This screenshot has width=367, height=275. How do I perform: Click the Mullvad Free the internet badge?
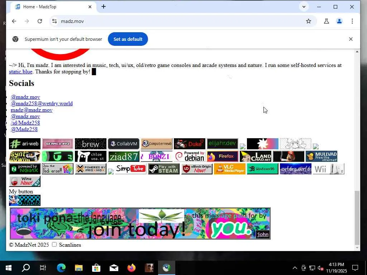(321, 156)
